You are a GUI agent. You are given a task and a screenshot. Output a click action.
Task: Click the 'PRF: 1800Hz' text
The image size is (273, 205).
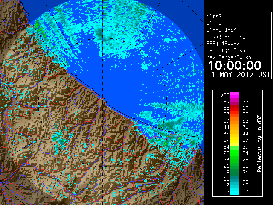pyautogui.click(x=223, y=44)
